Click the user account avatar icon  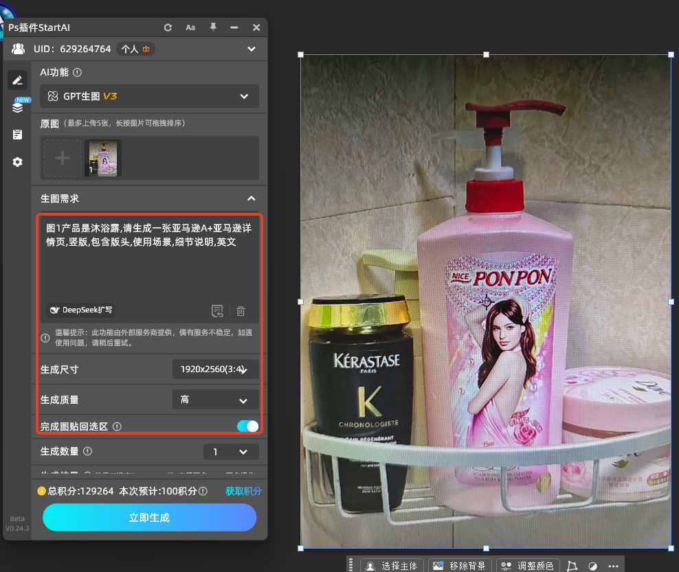pos(18,49)
